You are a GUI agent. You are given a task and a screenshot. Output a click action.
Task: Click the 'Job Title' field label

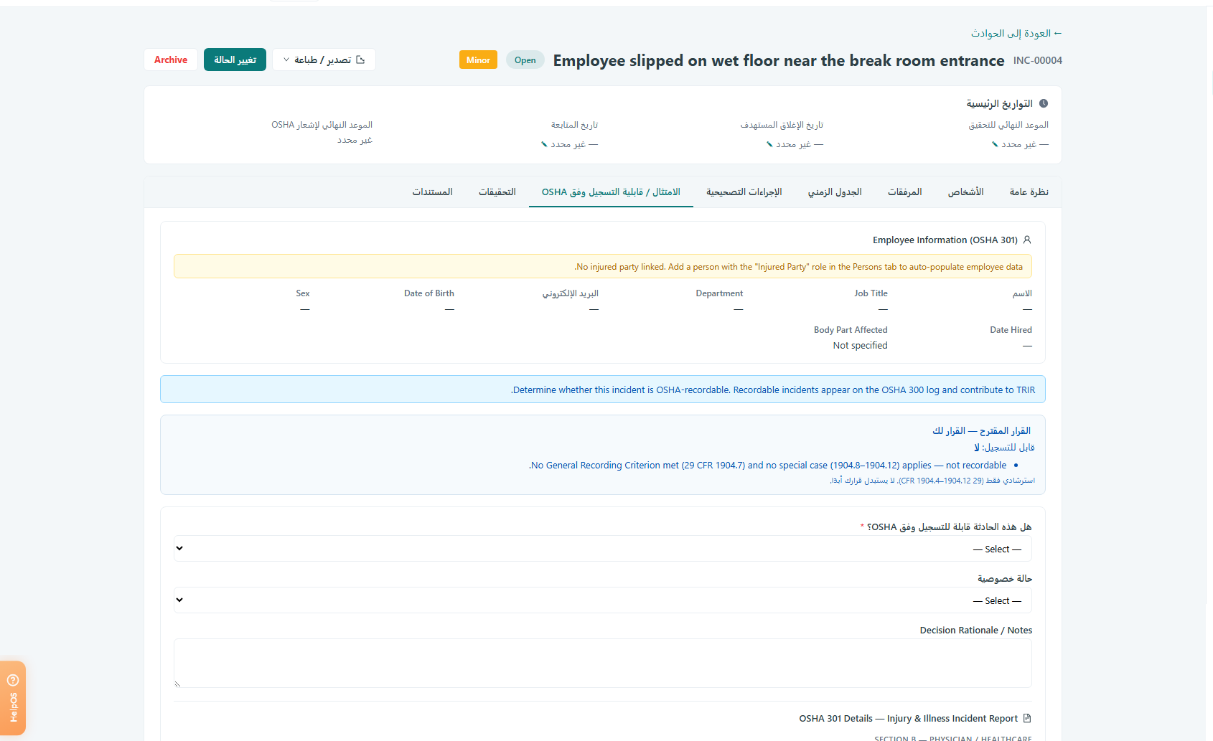(x=871, y=293)
